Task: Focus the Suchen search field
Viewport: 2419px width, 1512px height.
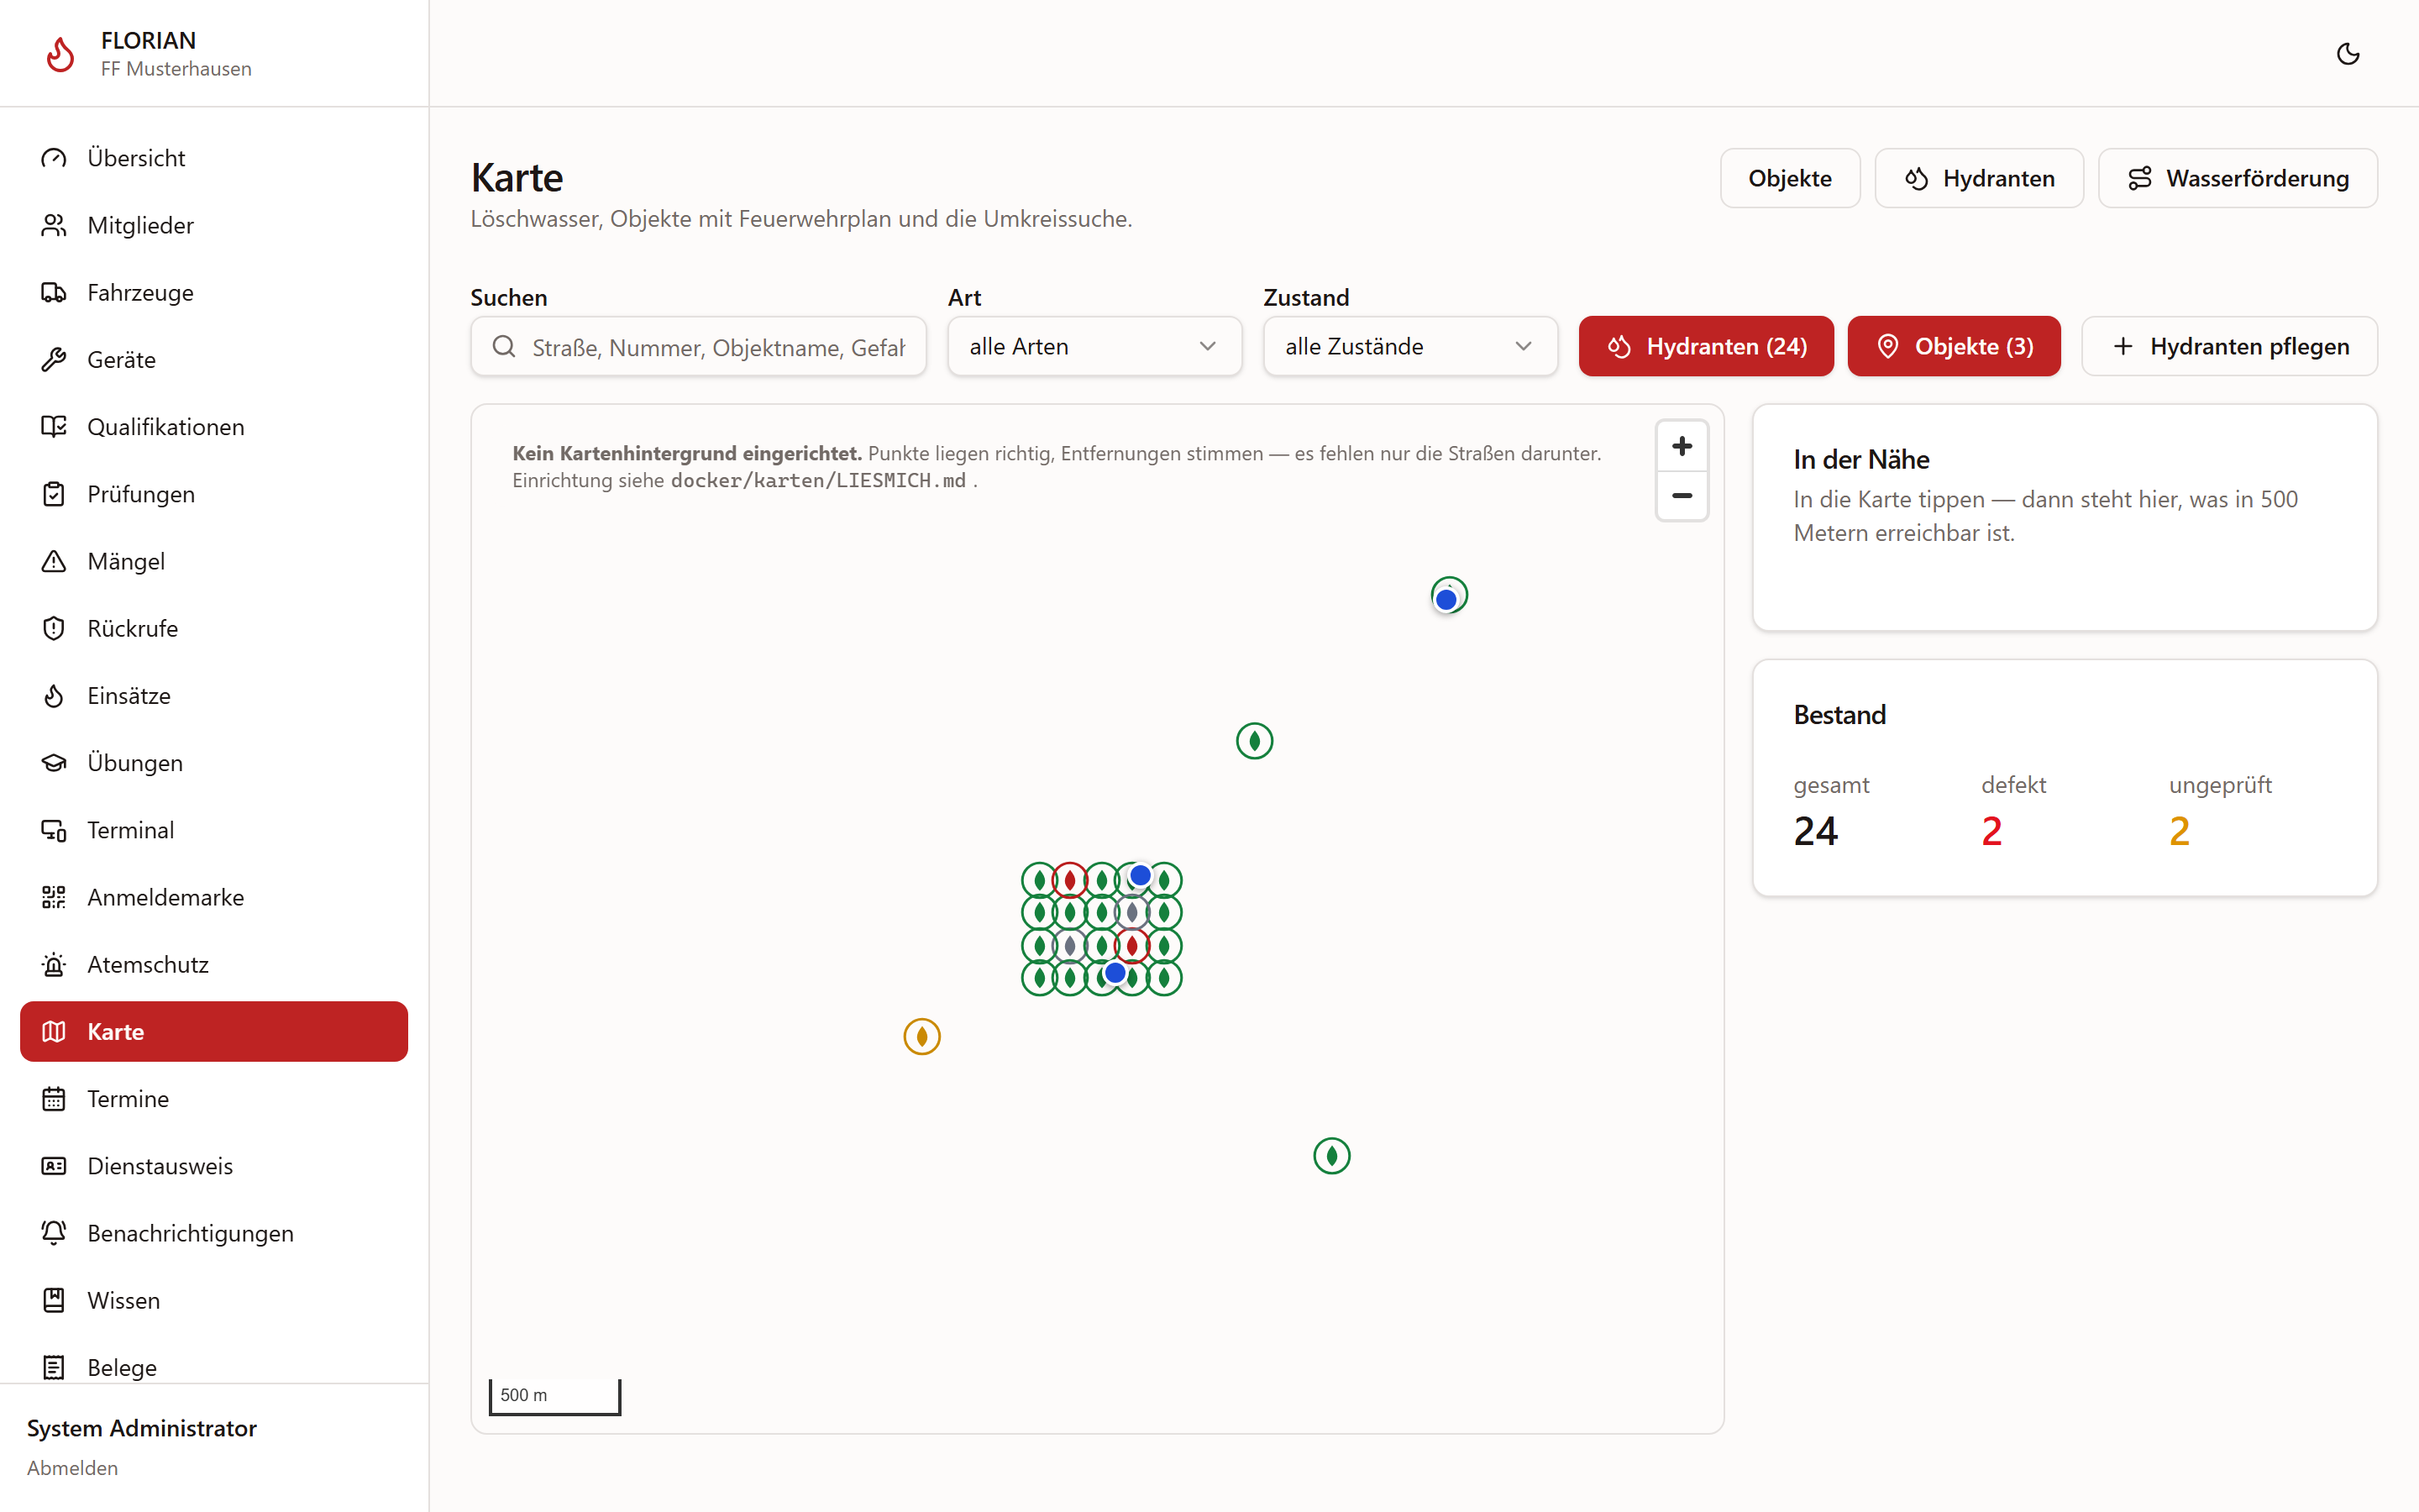Action: (x=699, y=346)
